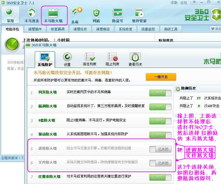The image size is (221, 184).
Task: Toggle the 网页防火墙 switch off
Action: coord(160,93)
